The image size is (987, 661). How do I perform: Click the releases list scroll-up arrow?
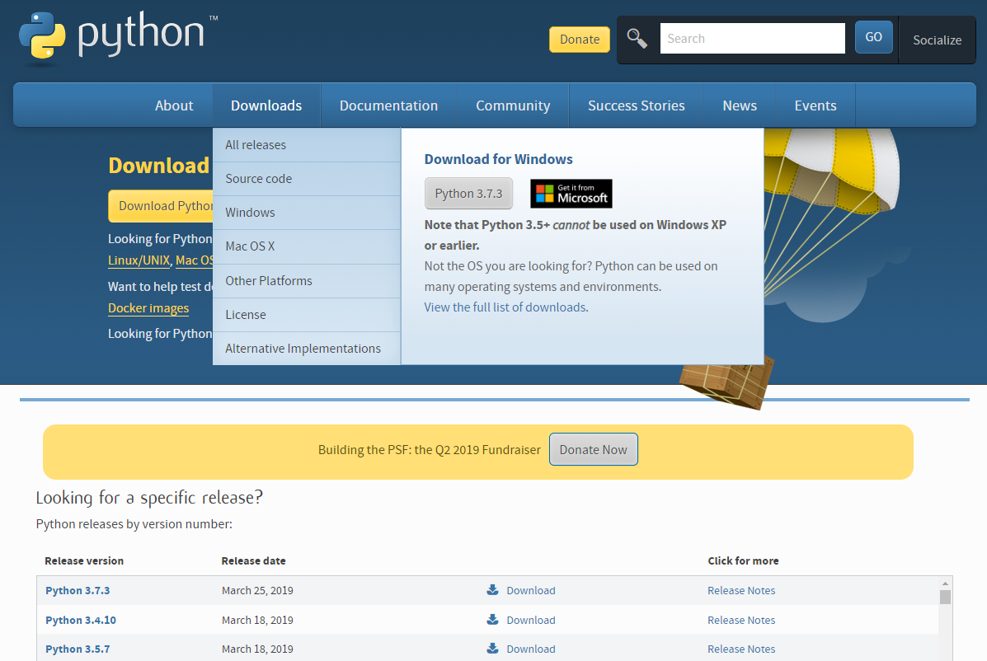tap(945, 584)
